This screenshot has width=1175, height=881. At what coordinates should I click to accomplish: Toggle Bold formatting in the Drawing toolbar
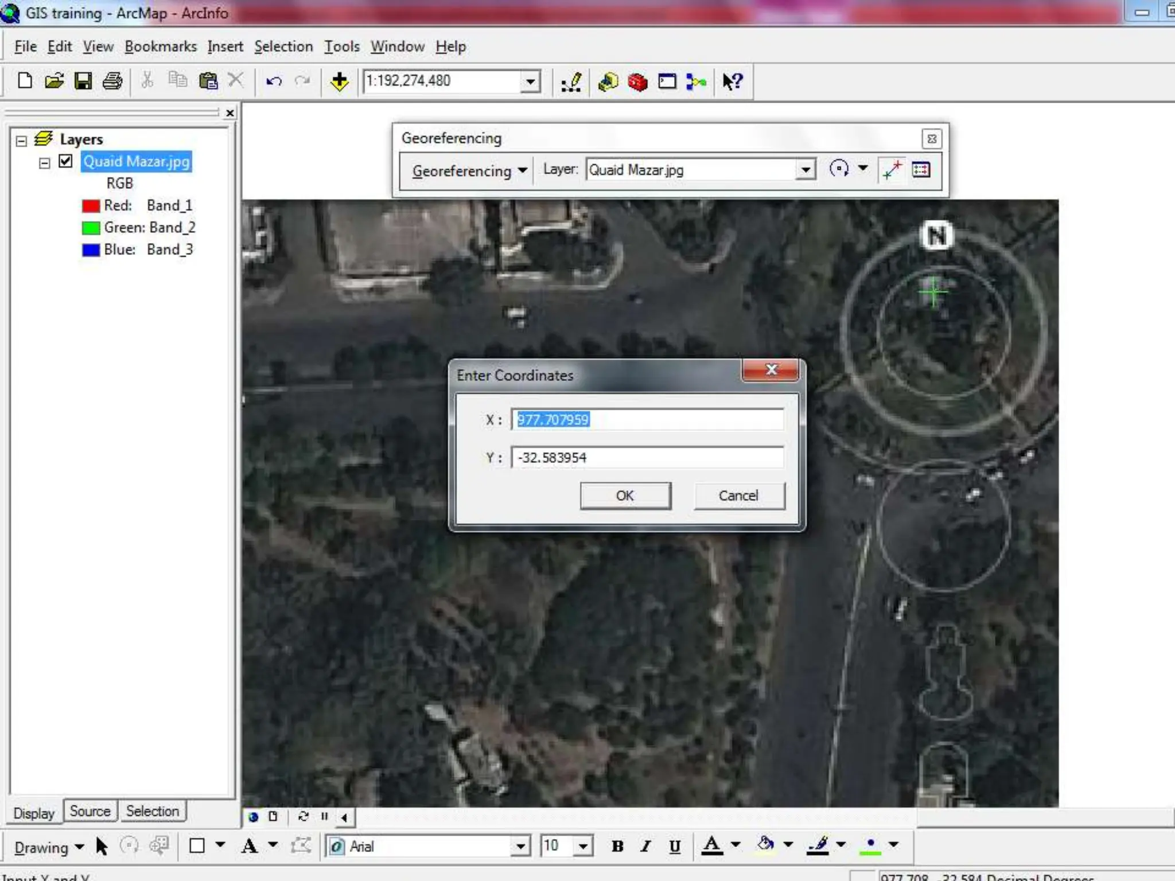click(617, 846)
